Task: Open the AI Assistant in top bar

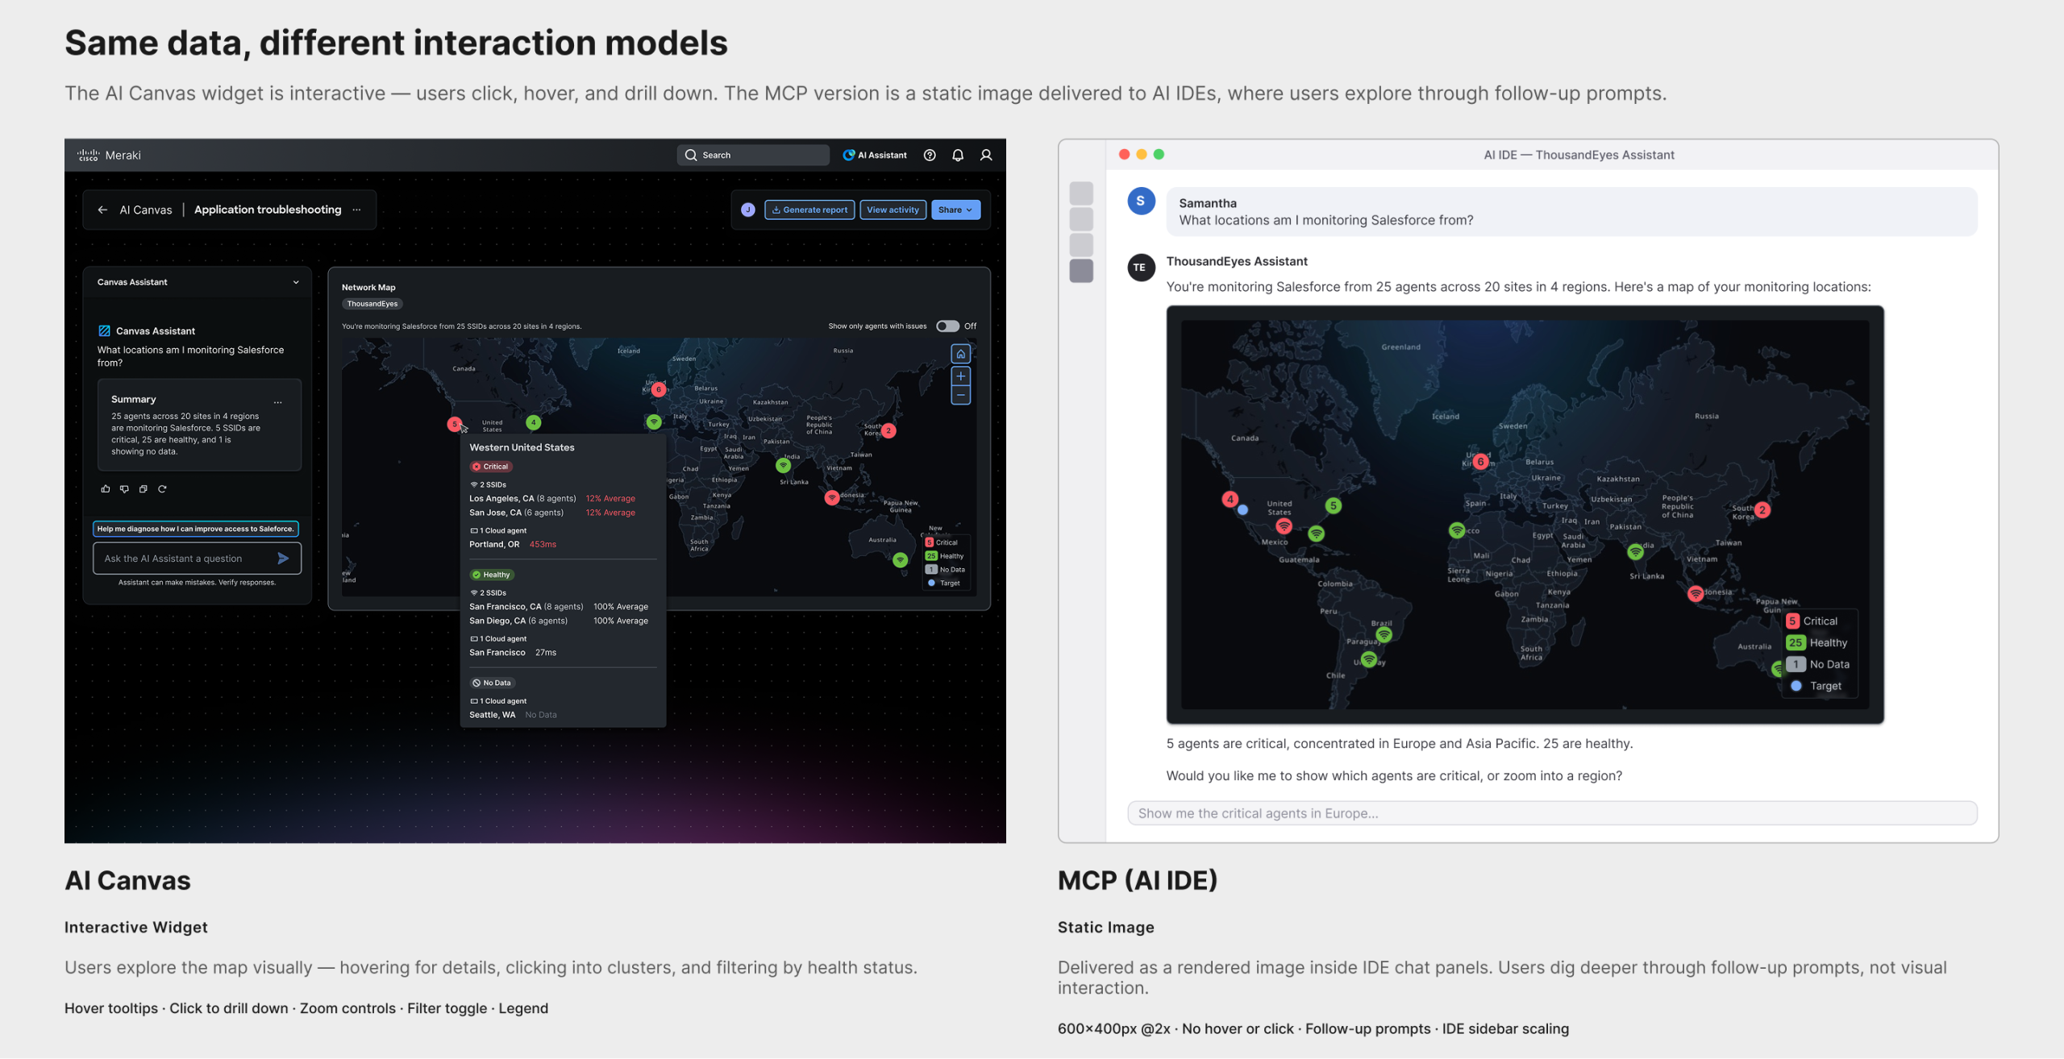Action: click(x=875, y=155)
